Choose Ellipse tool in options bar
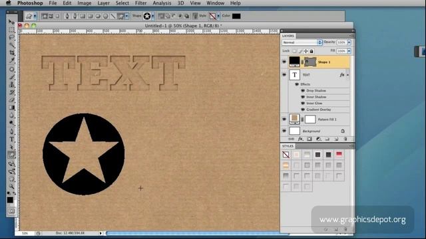The width and height of the screenshot is (426, 239). (x=98, y=16)
